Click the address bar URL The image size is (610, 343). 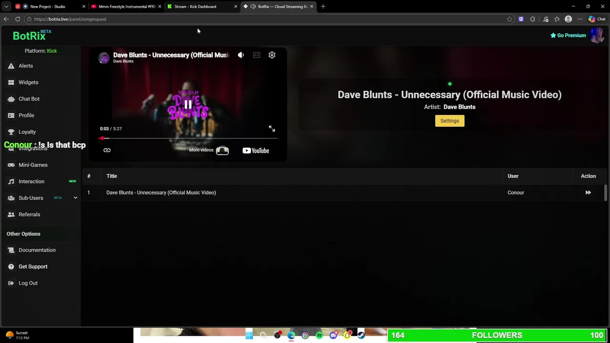70,19
